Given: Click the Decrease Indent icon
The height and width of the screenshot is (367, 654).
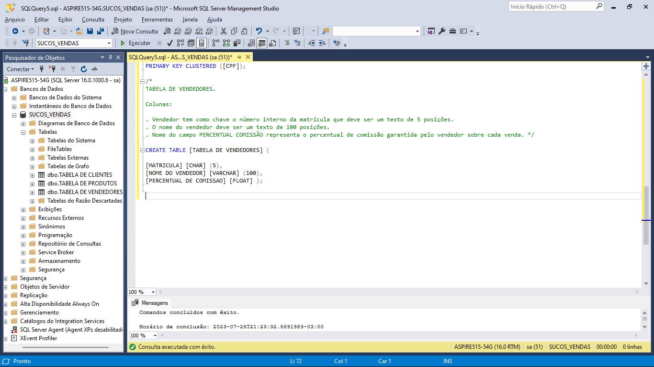Looking at the screenshot, I should point(312,43).
